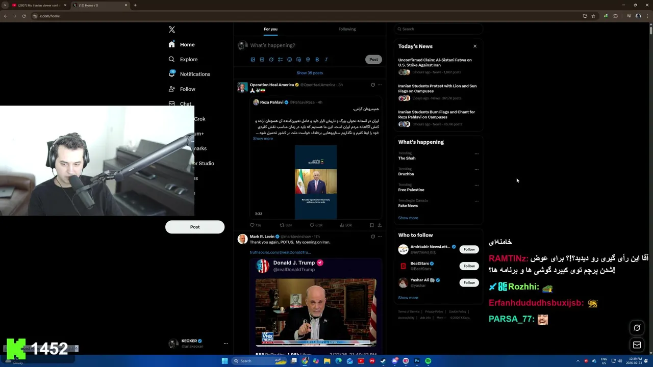Show more under Who to follow

point(408,298)
